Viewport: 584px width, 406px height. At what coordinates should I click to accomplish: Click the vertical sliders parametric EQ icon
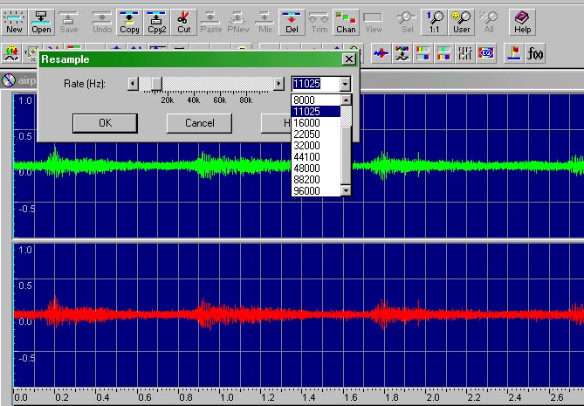(x=465, y=53)
